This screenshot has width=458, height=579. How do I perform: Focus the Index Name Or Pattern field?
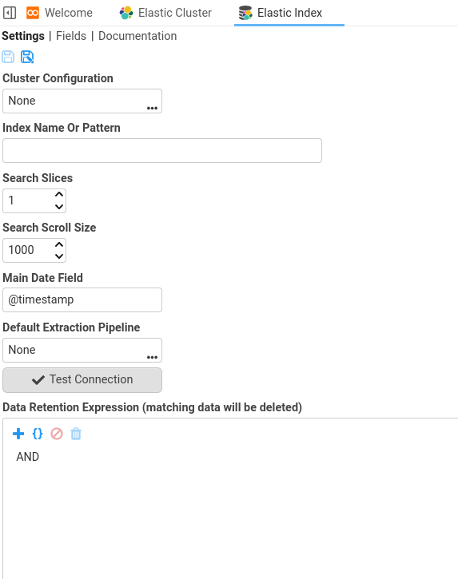point(162,150)
